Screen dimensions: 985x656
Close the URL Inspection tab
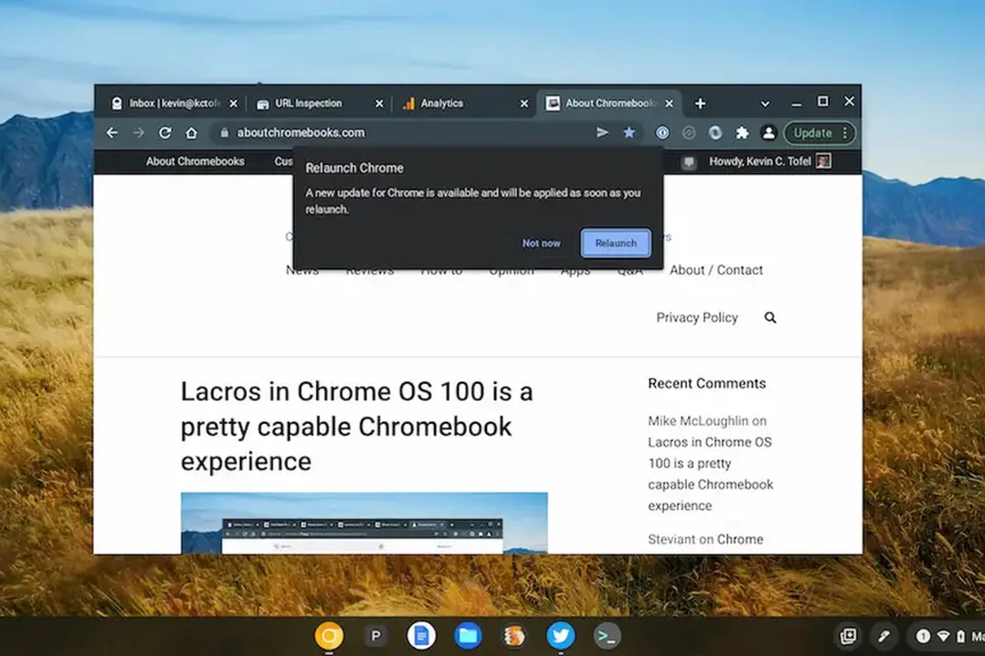coord(379,103)
